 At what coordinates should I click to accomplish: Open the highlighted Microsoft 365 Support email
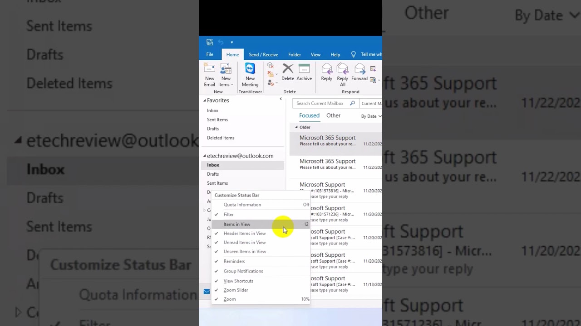click(x=336, y=144)
